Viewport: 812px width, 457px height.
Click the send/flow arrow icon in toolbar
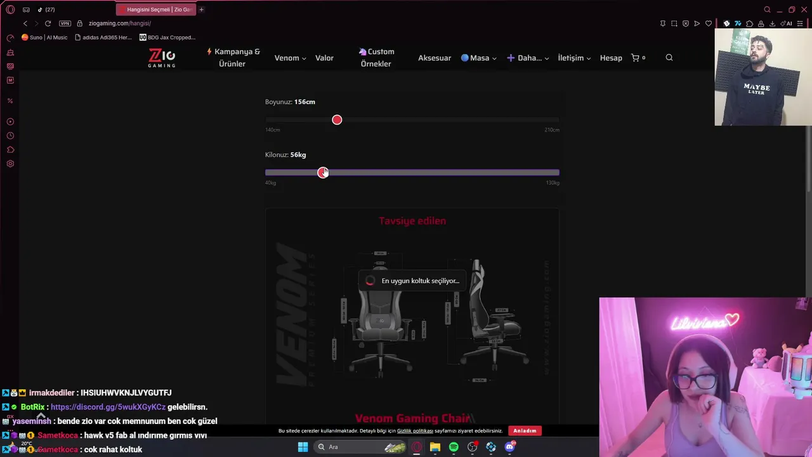[x=697, y=23]
